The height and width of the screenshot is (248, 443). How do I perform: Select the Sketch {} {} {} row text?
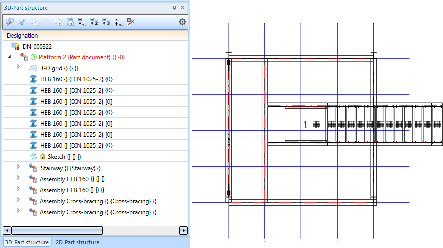point(64,156)
